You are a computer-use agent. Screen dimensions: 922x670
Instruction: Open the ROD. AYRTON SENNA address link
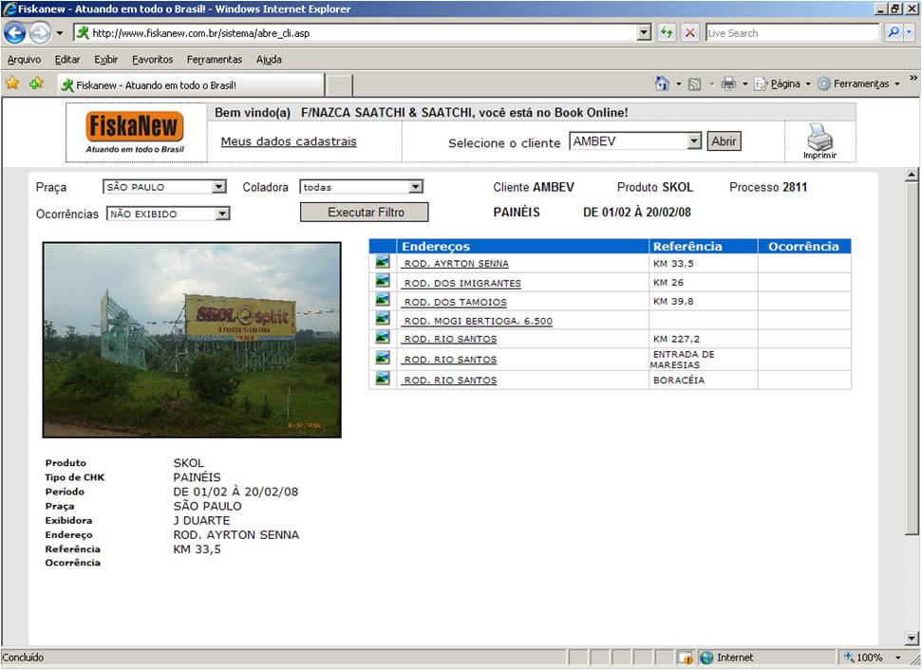457,264
